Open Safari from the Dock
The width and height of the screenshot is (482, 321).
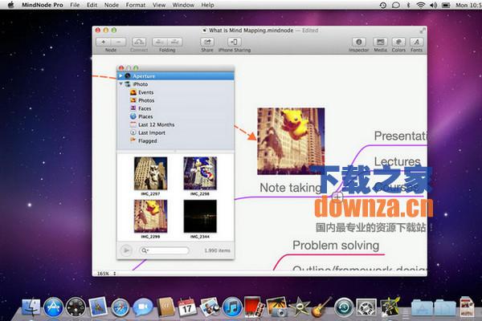120,308
